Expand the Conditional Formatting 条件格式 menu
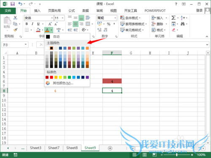The height and width of the screenshot is (158, 211). pos(130,18)
